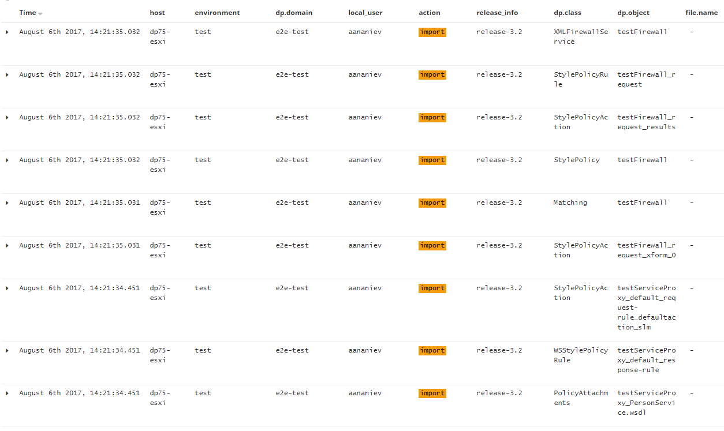Select the dp.domain column header
The image size is (724, 431).
[x=294, y=13]
